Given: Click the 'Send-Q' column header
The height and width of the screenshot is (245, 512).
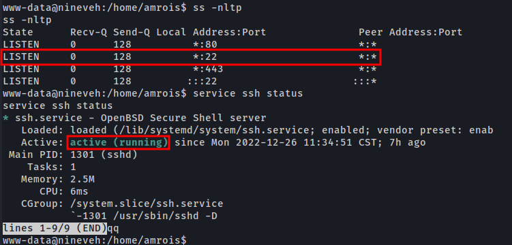Looking at the screenshot, I should point(132,33).
